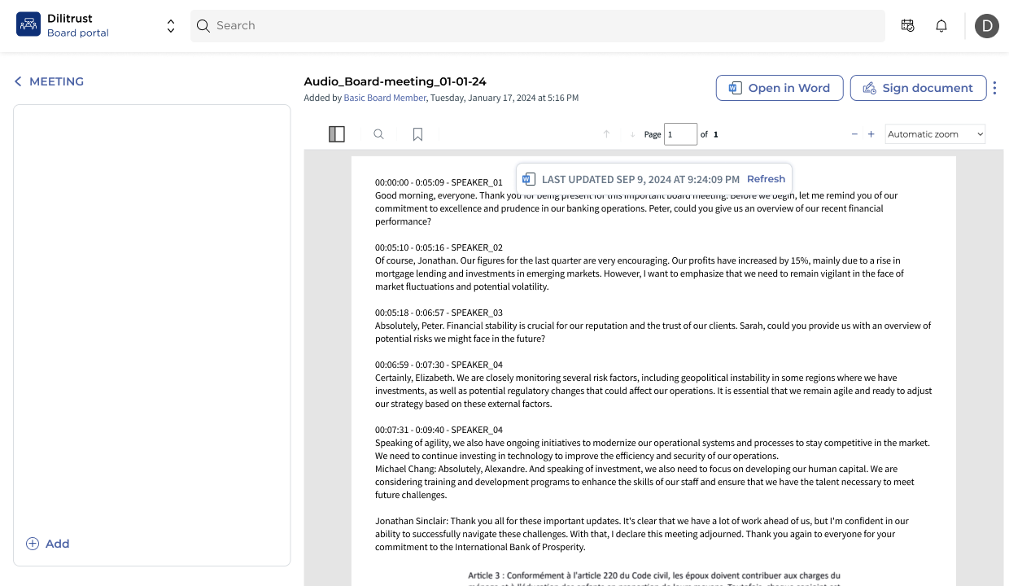Click the page number input box
This screenshot has width=1009, height=586.
pos(680,134)
